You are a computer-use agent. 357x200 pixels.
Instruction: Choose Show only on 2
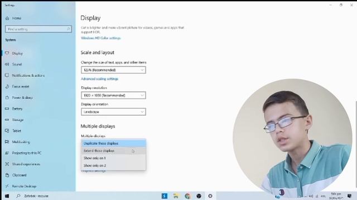click(x=113, y=166)
